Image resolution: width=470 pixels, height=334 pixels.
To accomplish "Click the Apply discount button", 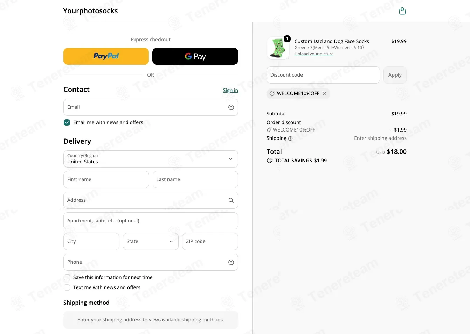I will click(x=395, y=75).
